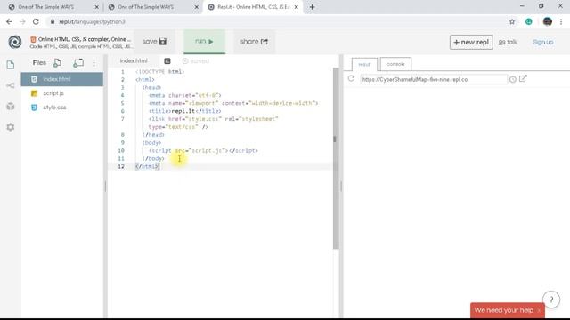
Task: Open the Files three-dot menu
Action: pyautogui.click(x=94, y=63)
